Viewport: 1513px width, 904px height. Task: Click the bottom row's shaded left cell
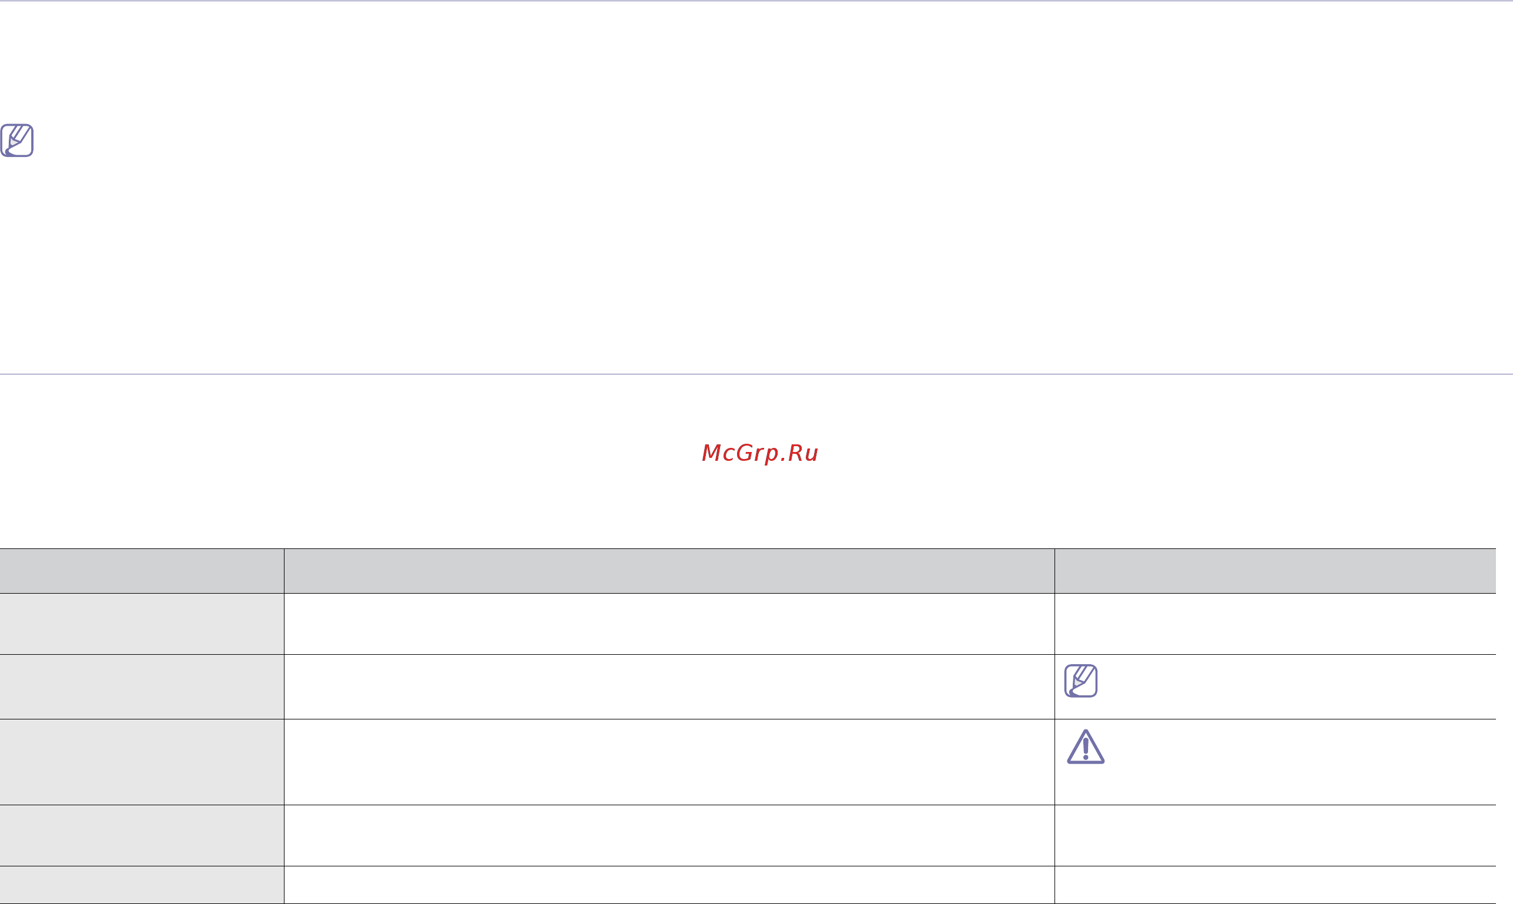pyautogui.click(x=142, y=885)
